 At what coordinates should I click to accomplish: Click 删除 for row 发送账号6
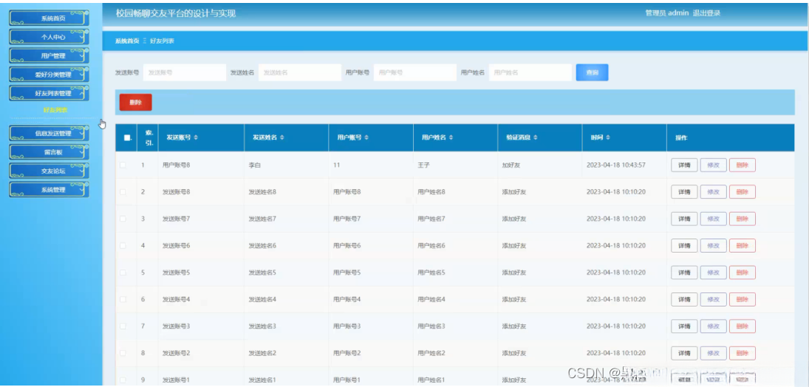coord(743,246)
